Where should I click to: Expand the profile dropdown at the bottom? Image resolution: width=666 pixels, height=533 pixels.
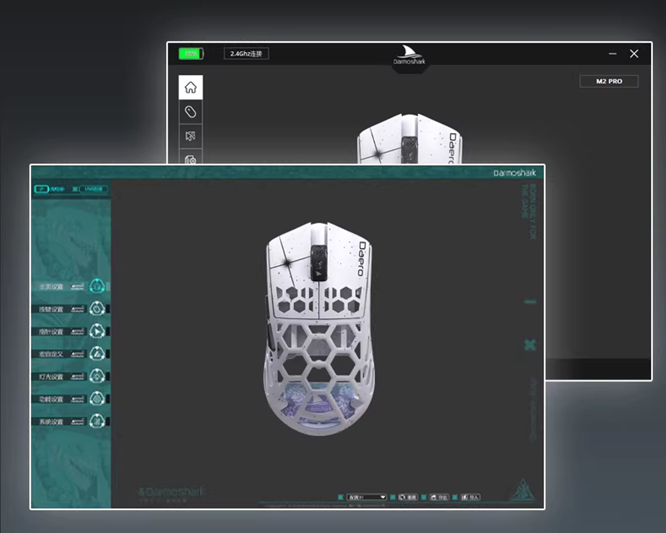point(366,497)
